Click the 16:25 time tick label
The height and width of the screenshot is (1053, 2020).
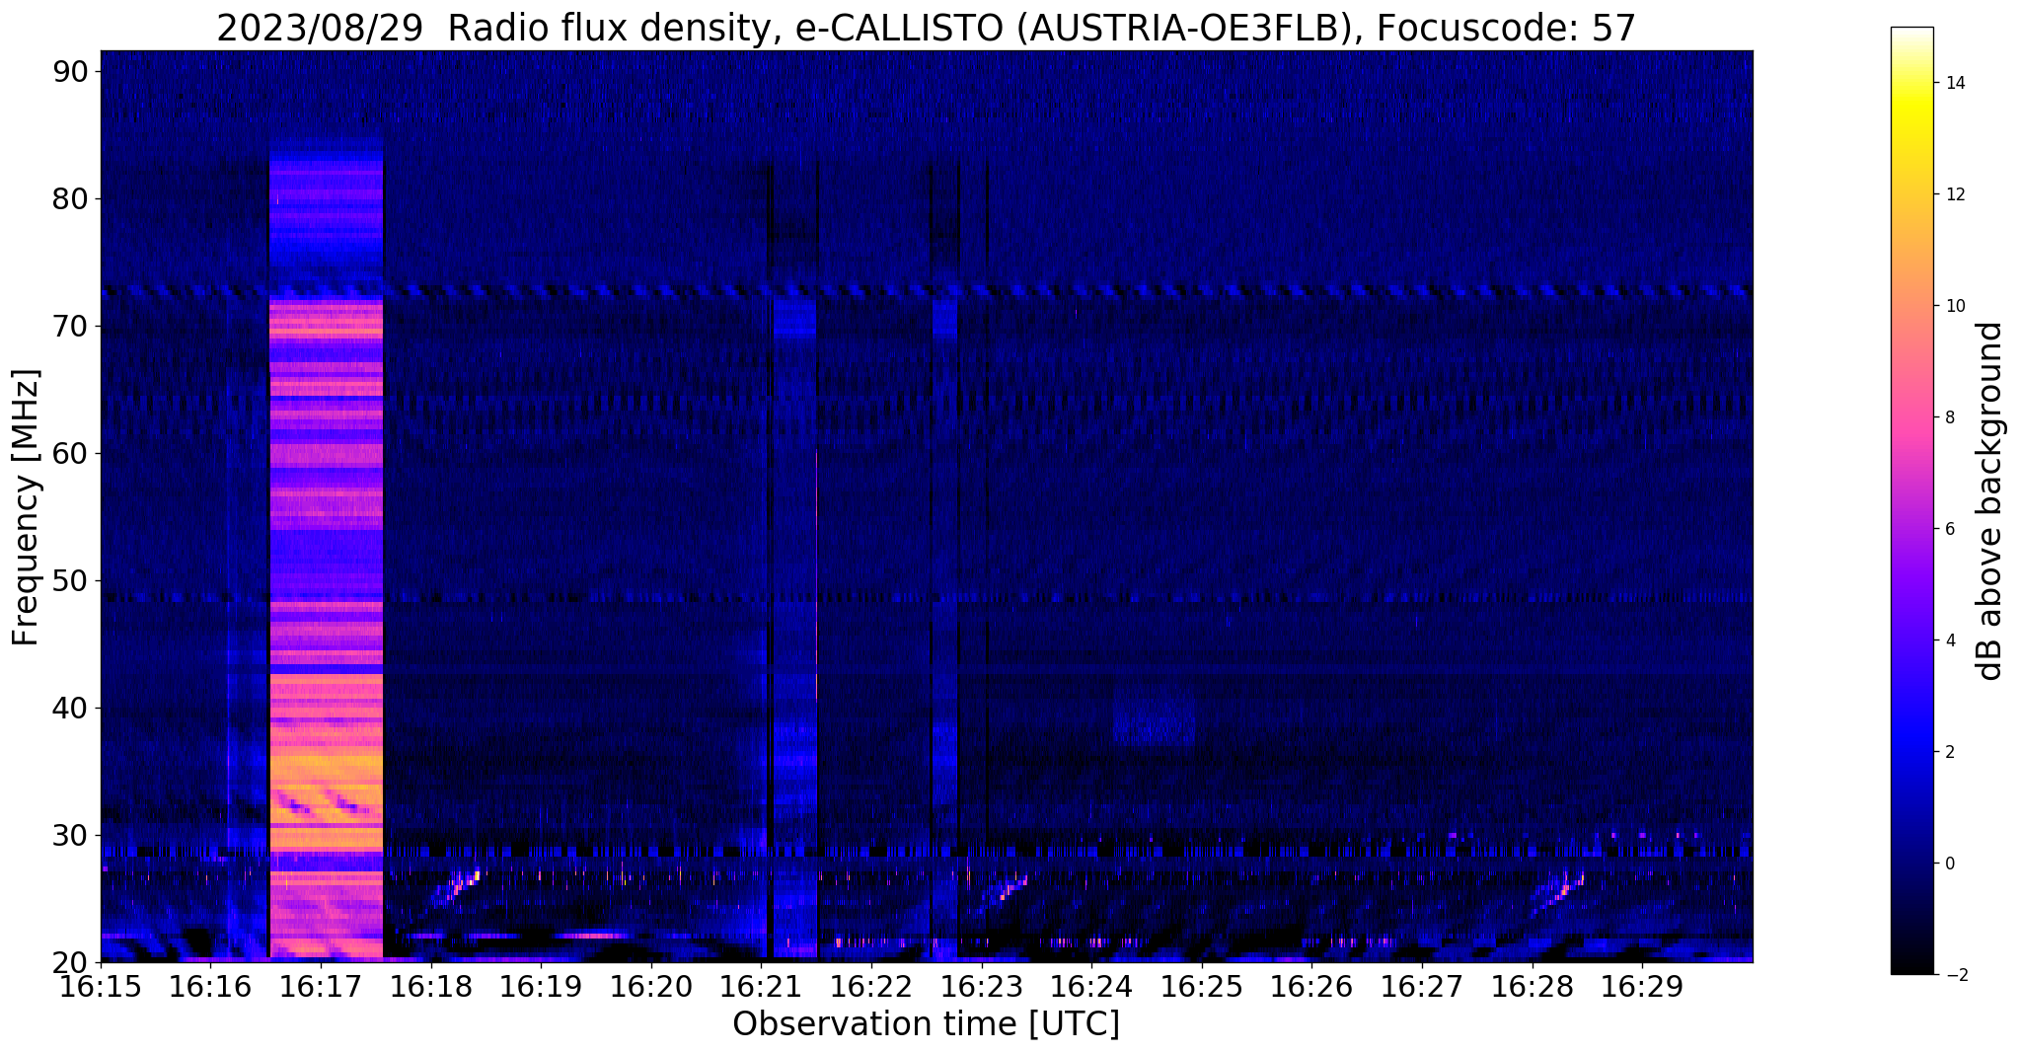(x=1202, y=986)
